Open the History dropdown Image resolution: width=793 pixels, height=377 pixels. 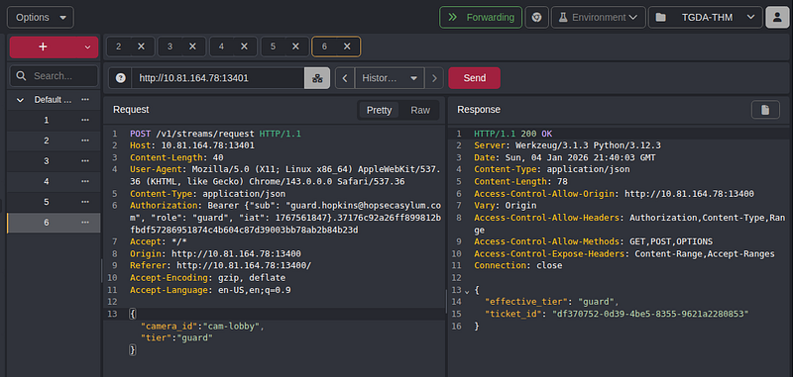(x=390, y=78)
